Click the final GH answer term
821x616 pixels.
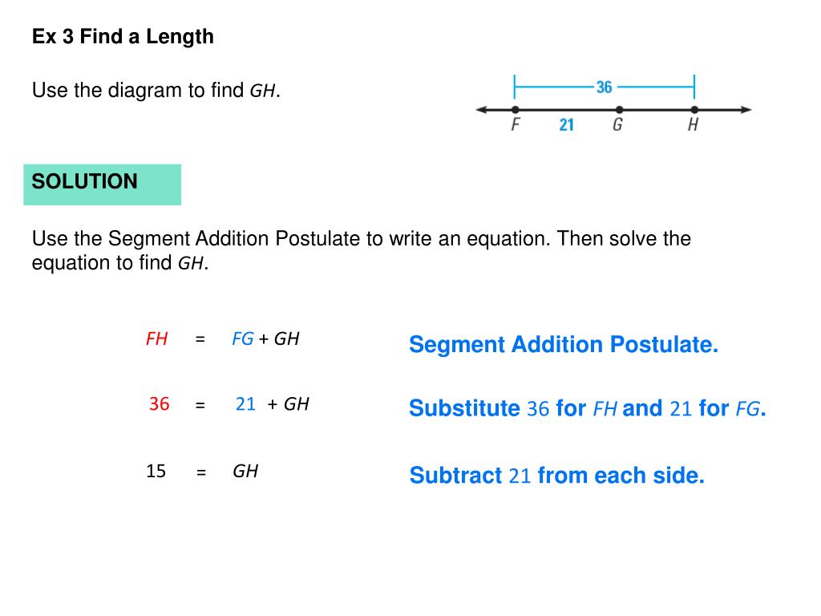(x=245, y=471)
